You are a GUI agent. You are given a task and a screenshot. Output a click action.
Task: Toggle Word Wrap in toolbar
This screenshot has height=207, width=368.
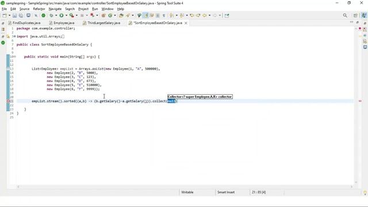pos(152,16)
